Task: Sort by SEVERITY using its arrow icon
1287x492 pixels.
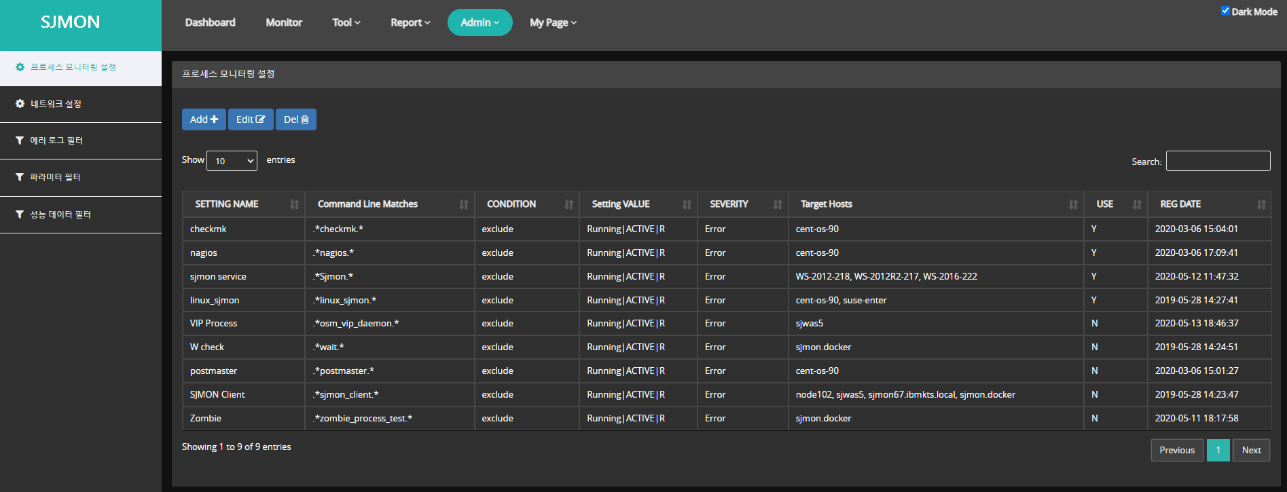Action: (778, 204)
